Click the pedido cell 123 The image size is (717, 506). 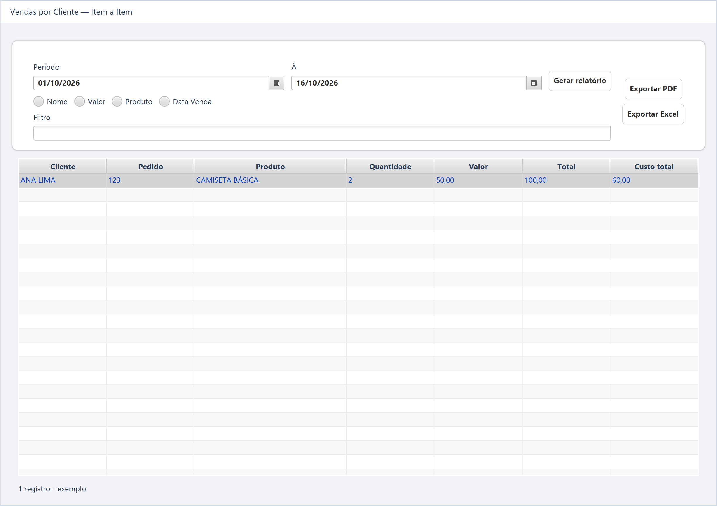[150, 180]
